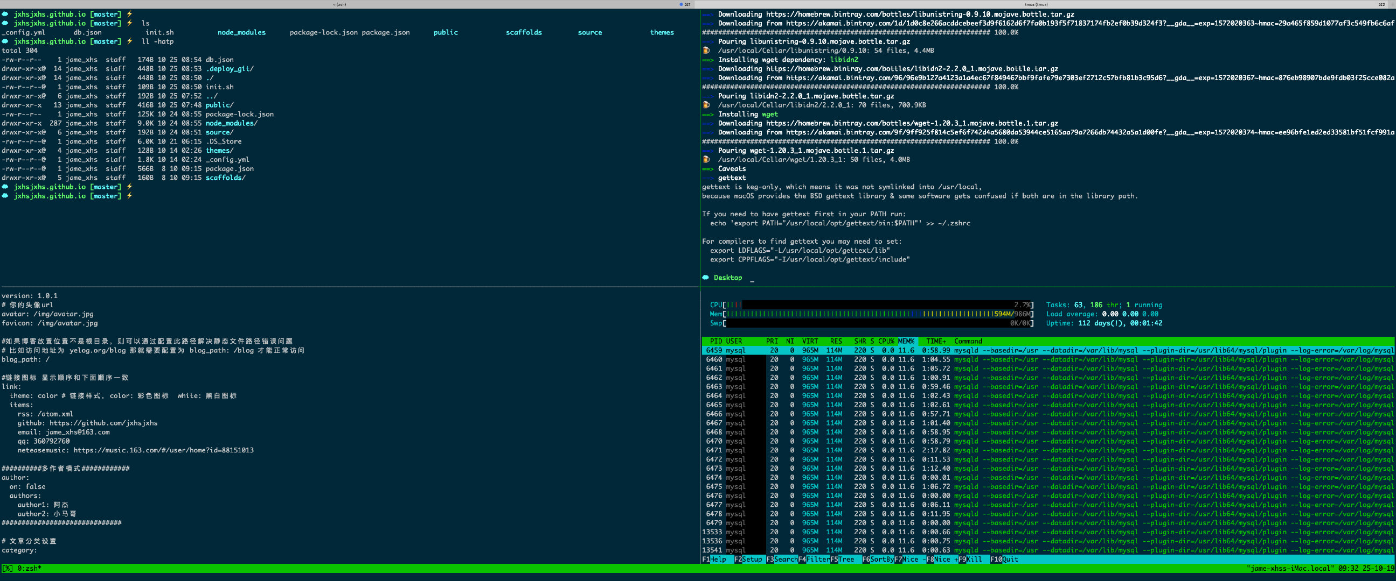Image resolution: width=1396 pixels, height=581 pixels.
Task: Click 'scaffolds' in the ls output row
Action: pos(524,32)
